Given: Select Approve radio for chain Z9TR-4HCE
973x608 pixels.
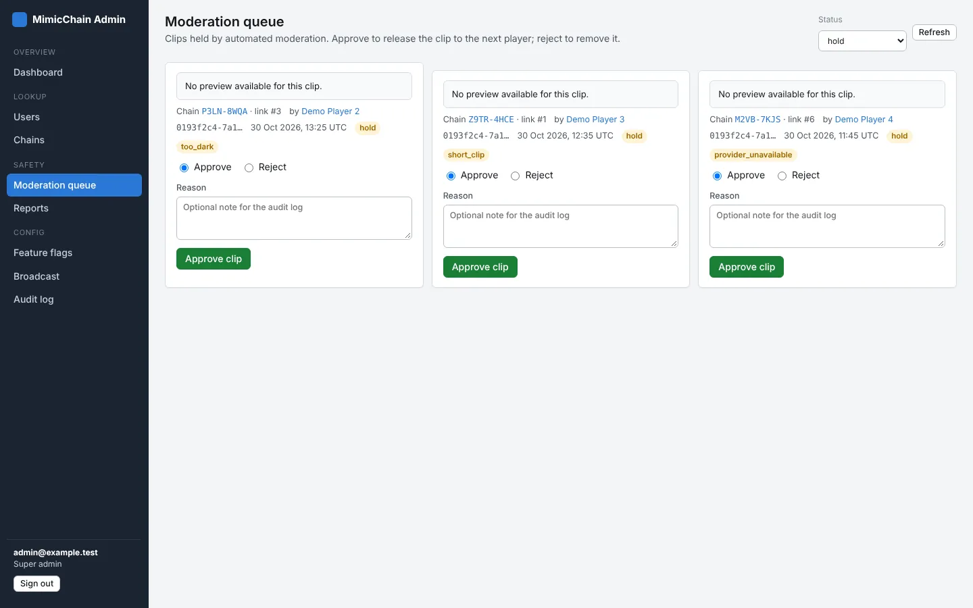Looking at the screenshot, I should [451, 176].
